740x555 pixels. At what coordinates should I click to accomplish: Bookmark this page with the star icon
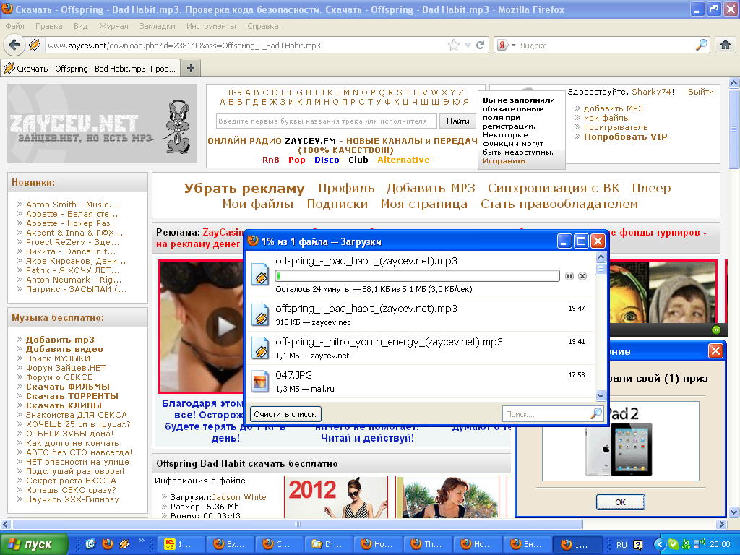click(454, 45)
